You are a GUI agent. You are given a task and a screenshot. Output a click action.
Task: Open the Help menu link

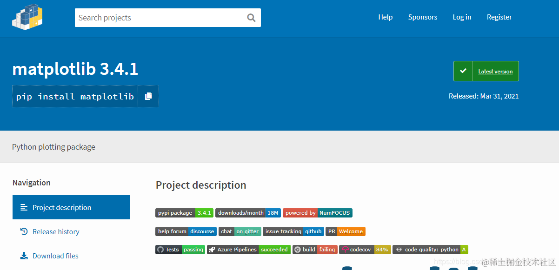click(x=386, y=17)
